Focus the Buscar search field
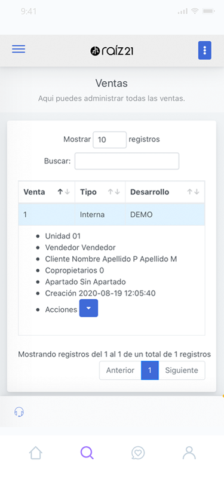Viewport: 224px width, 485px height. 127,161
